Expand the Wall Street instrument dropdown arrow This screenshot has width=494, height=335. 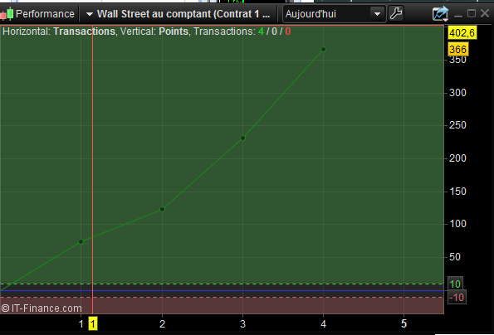point(90,14)
